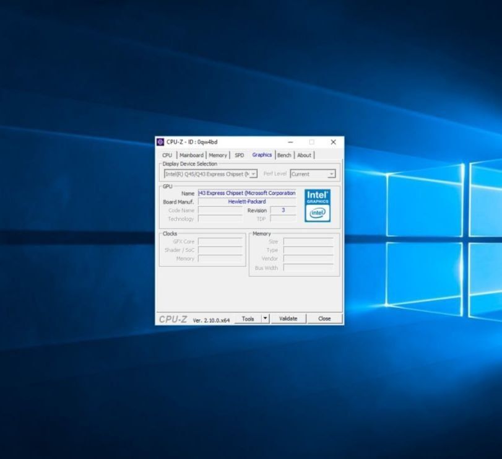Go to the SPD tab
This screenshot has height=459, width=502.
239,155
